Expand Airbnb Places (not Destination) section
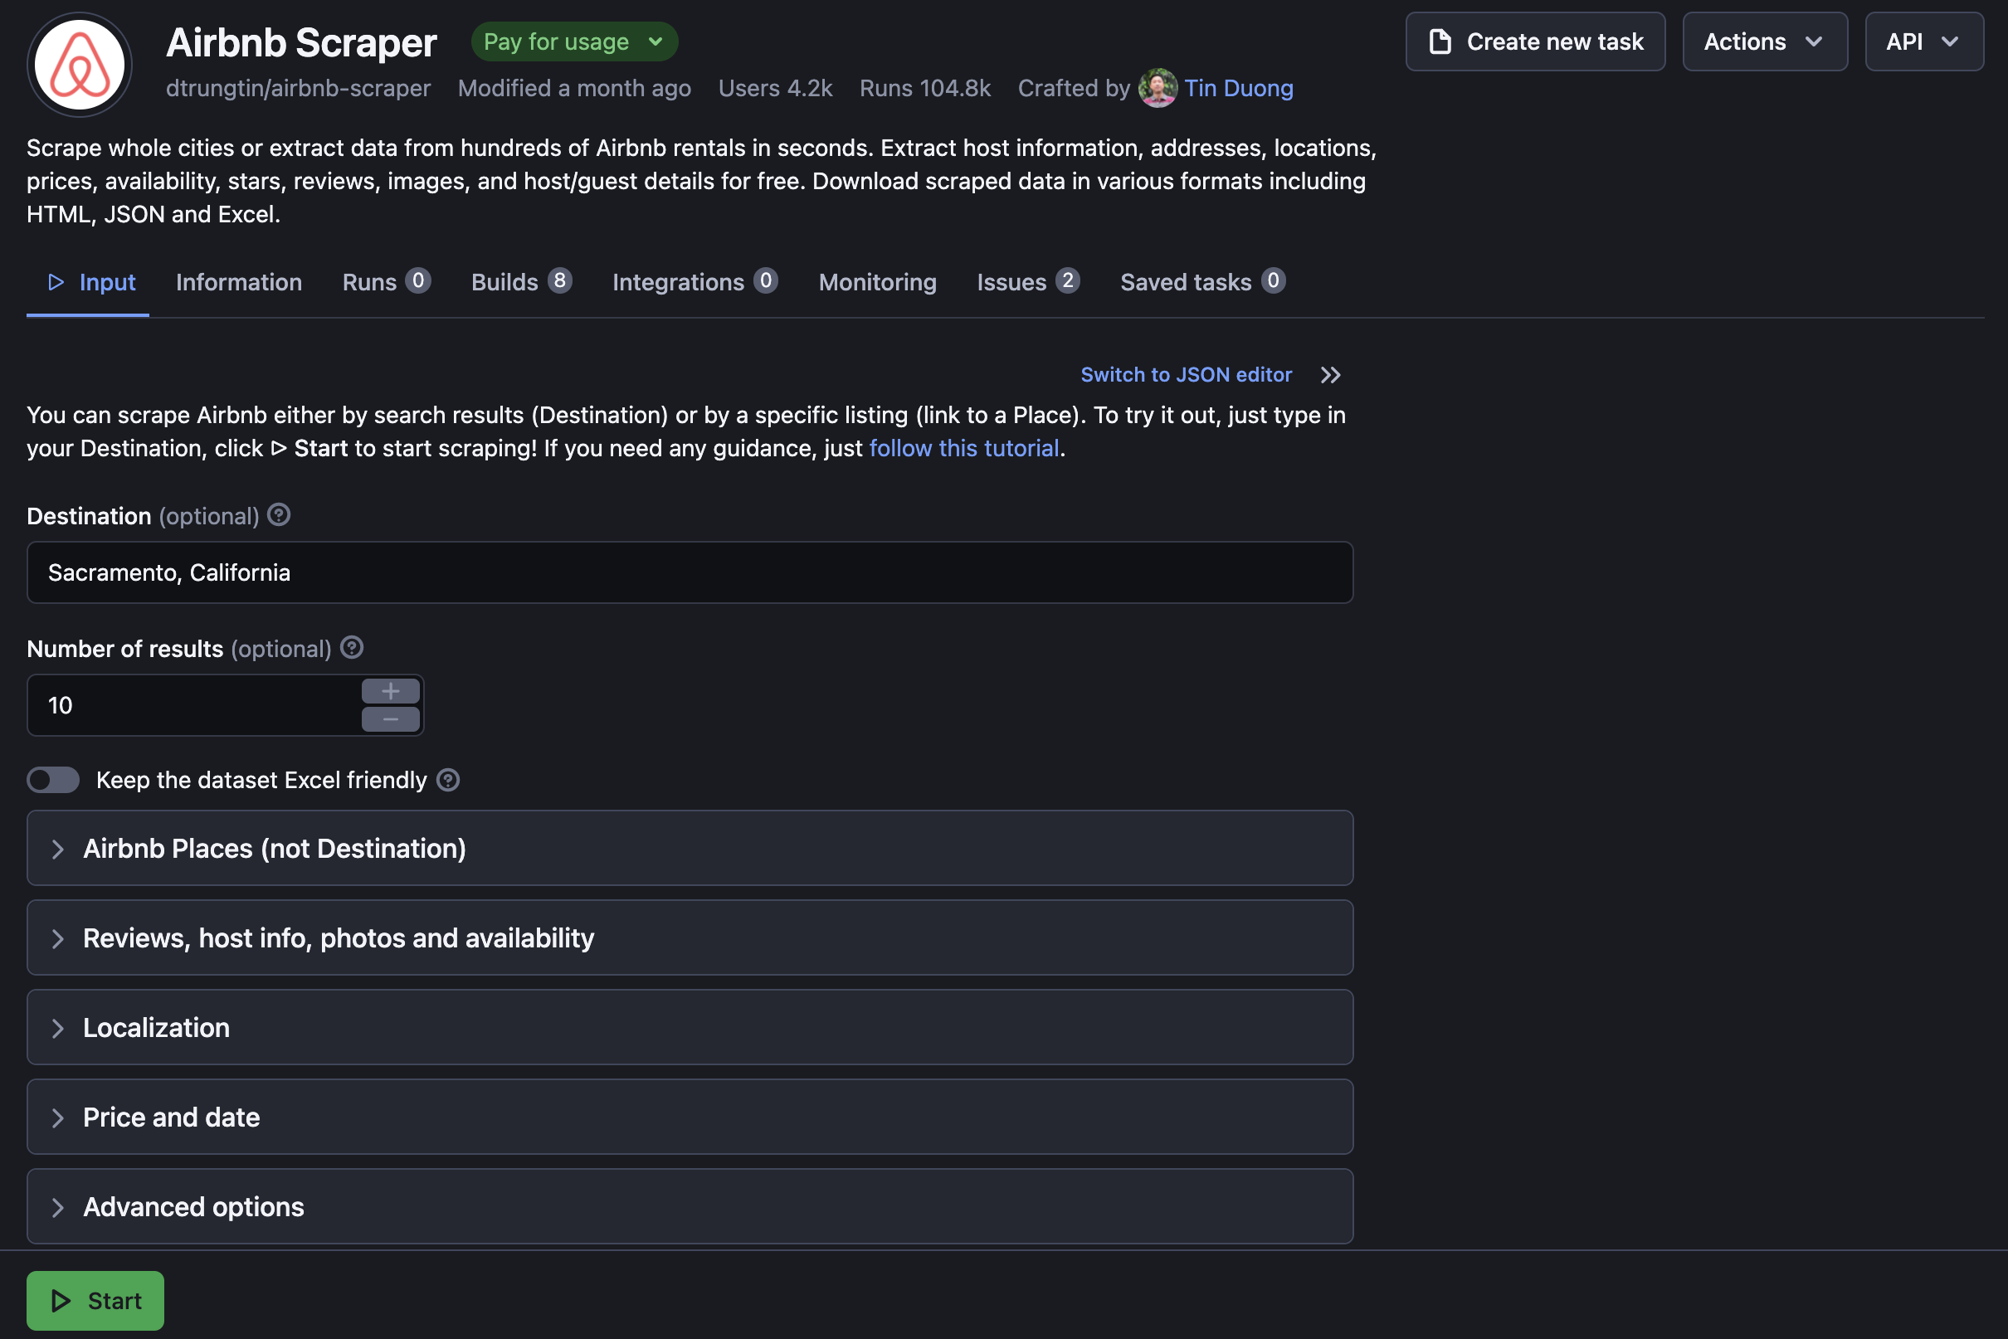This screenshot has width=2008, height=1339. [x=274, y=848]
